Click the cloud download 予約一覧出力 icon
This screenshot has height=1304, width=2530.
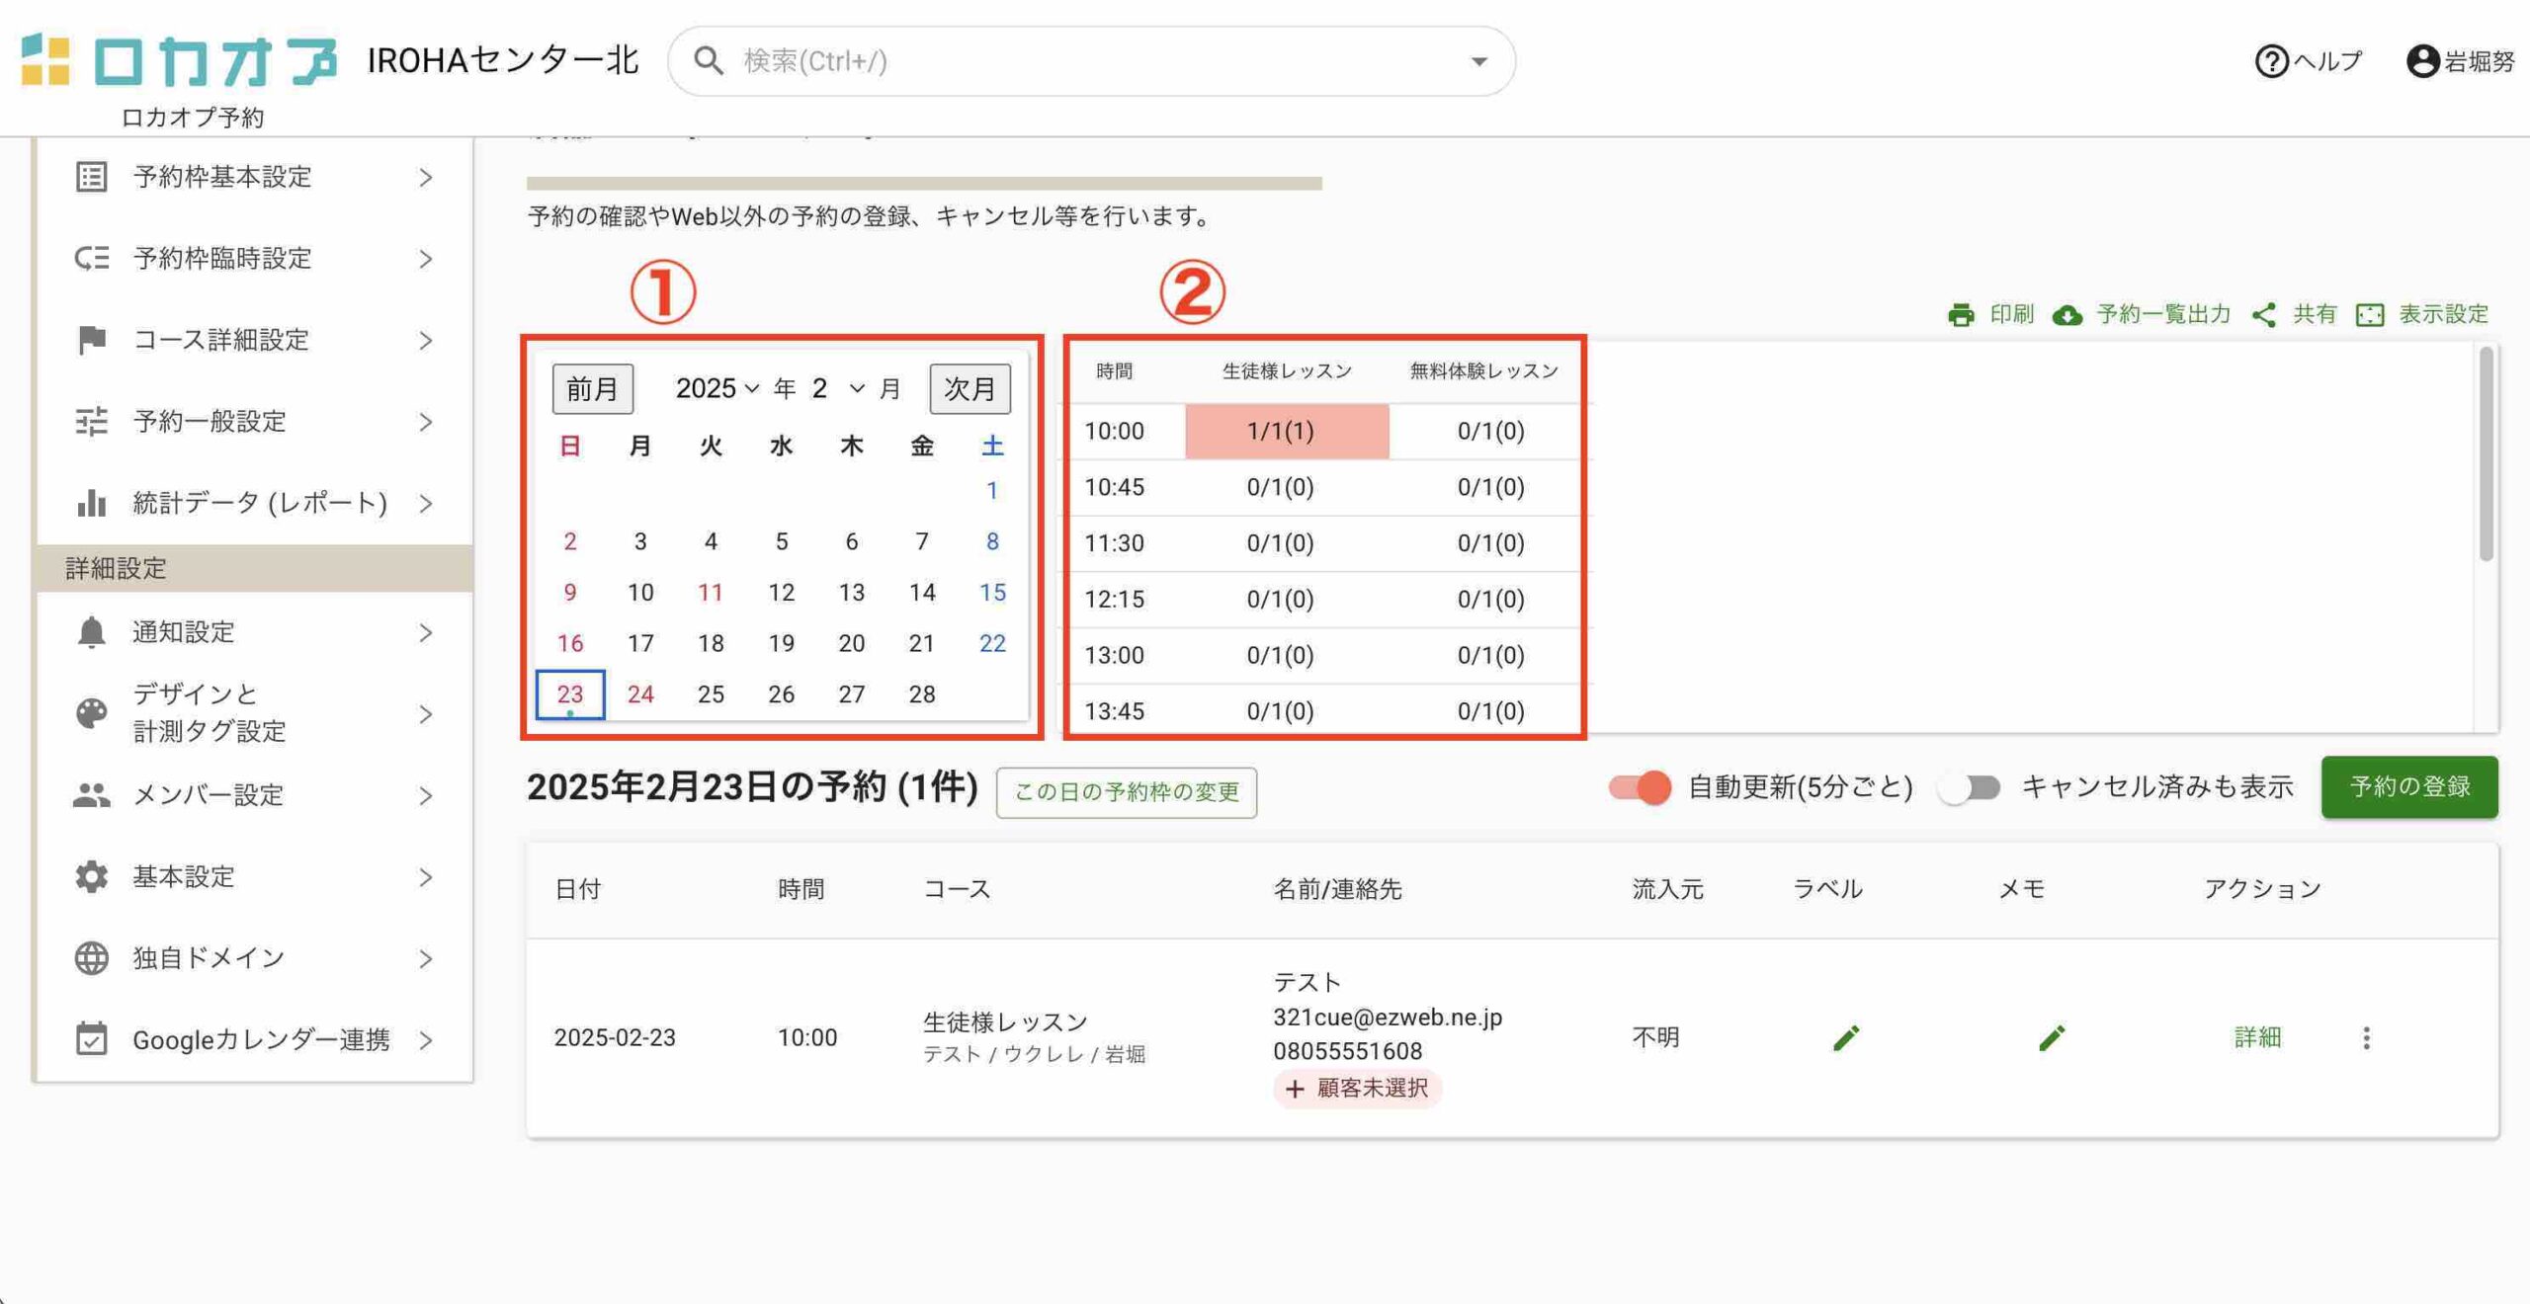(2067, 315)
